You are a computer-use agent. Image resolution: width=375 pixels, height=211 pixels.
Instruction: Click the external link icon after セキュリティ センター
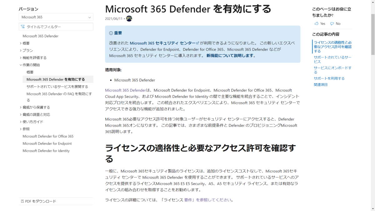coord(197,43)
